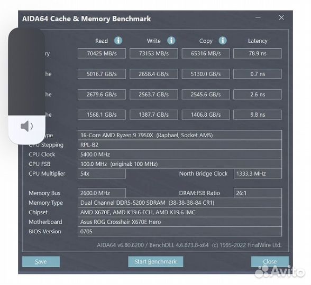Image resolution: width=311 pixels, height=285 pixels.
Task: Click the CPU Stepping label
Action: click(46, 145)
